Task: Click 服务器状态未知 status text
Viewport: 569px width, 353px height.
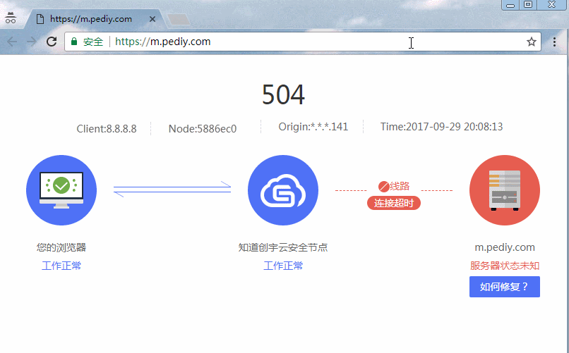Action: (505, 266)
